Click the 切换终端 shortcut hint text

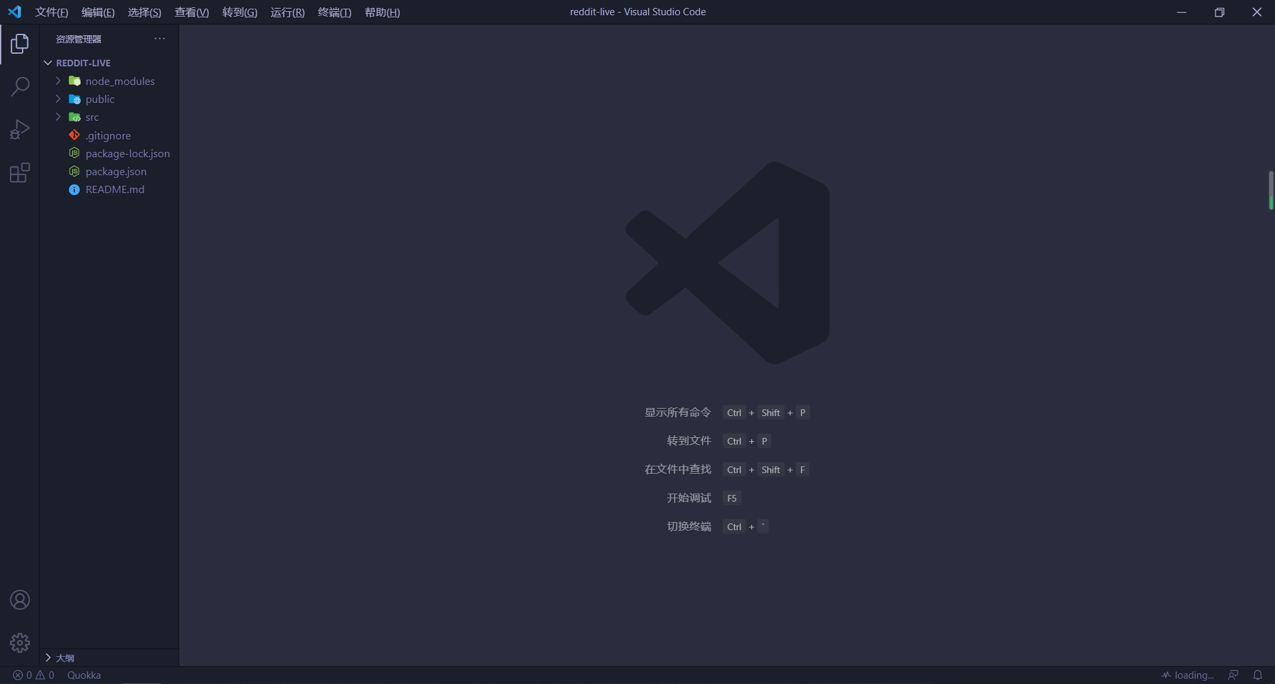coord(689,527)
